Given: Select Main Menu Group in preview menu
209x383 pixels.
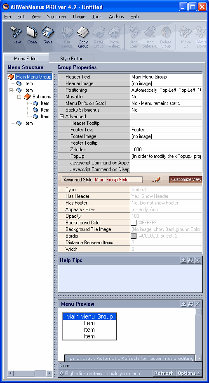Looking at the screenshot, I should click(x=89, y=316).
